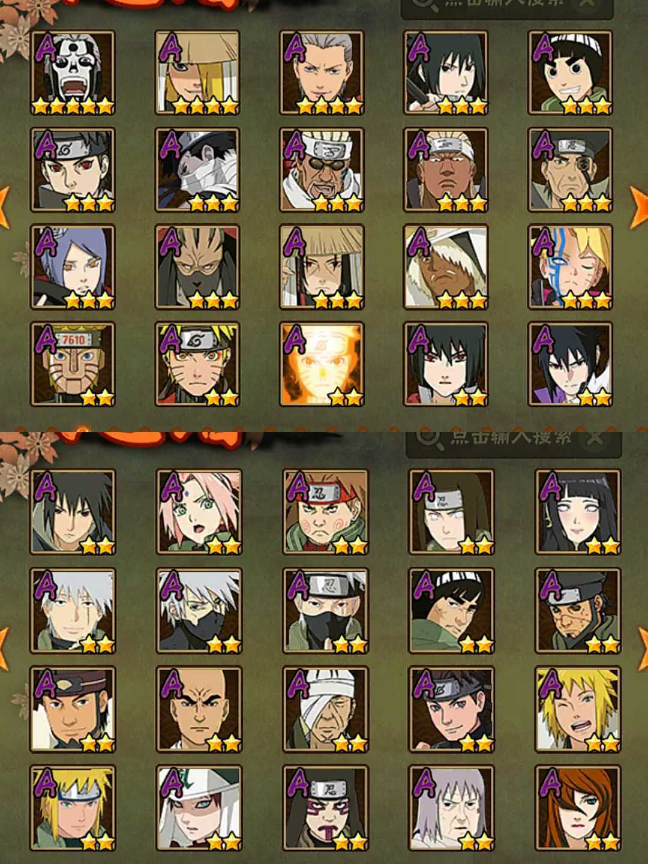
Task: Select the purple face-paint puppeteer portrait
Action: pyautogui.click(x=326, y=808)
